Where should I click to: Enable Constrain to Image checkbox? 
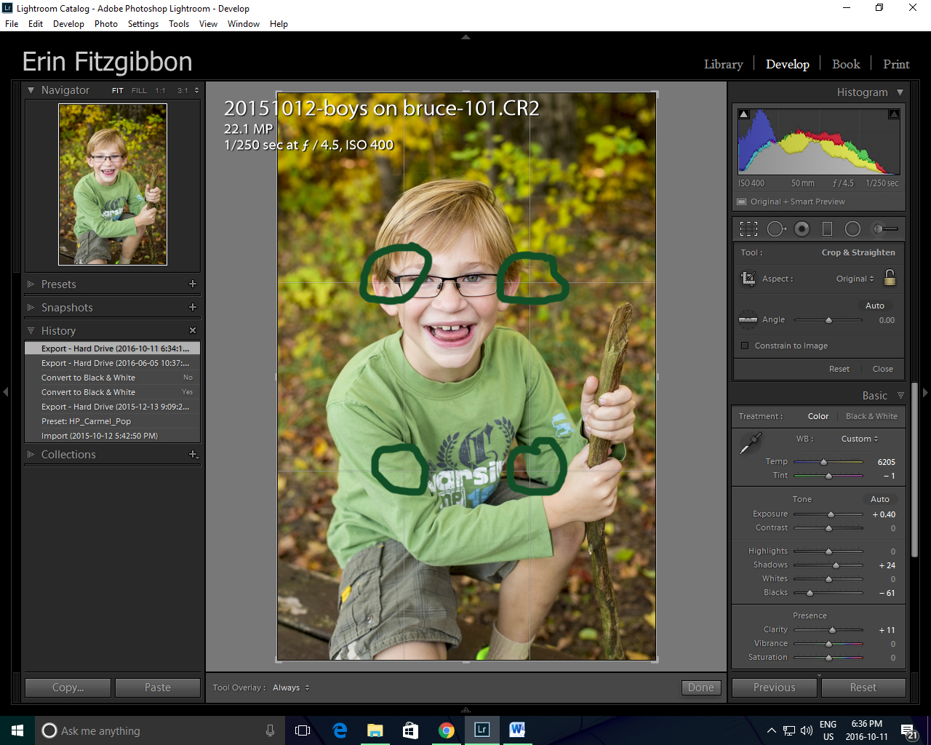[x=745, y=346]
